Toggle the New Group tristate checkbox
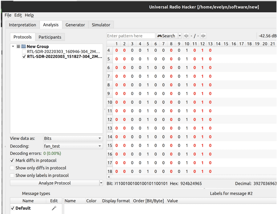The width and height of the screenshot is (277, 214). click(18, 47)
